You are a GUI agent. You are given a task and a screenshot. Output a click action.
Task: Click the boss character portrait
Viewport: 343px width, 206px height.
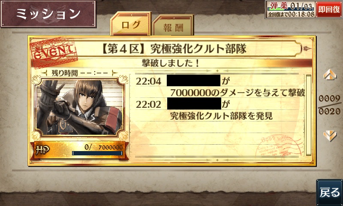(80, 107)
